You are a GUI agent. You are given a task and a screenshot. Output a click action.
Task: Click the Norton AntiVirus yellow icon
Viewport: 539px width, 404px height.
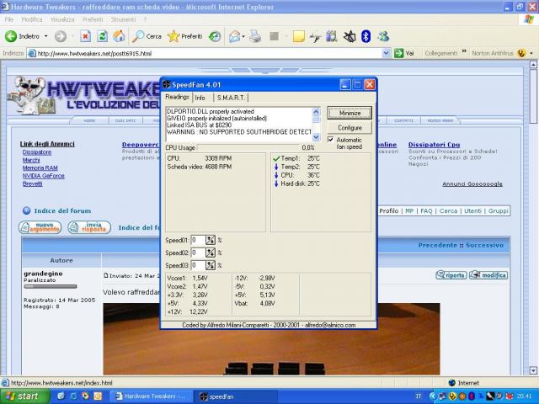521,53
